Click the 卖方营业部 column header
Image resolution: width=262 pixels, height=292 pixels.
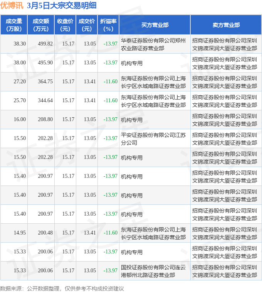click(226, 25)
